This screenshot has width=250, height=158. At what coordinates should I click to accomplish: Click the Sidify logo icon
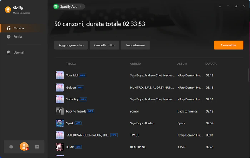point(8,10)
